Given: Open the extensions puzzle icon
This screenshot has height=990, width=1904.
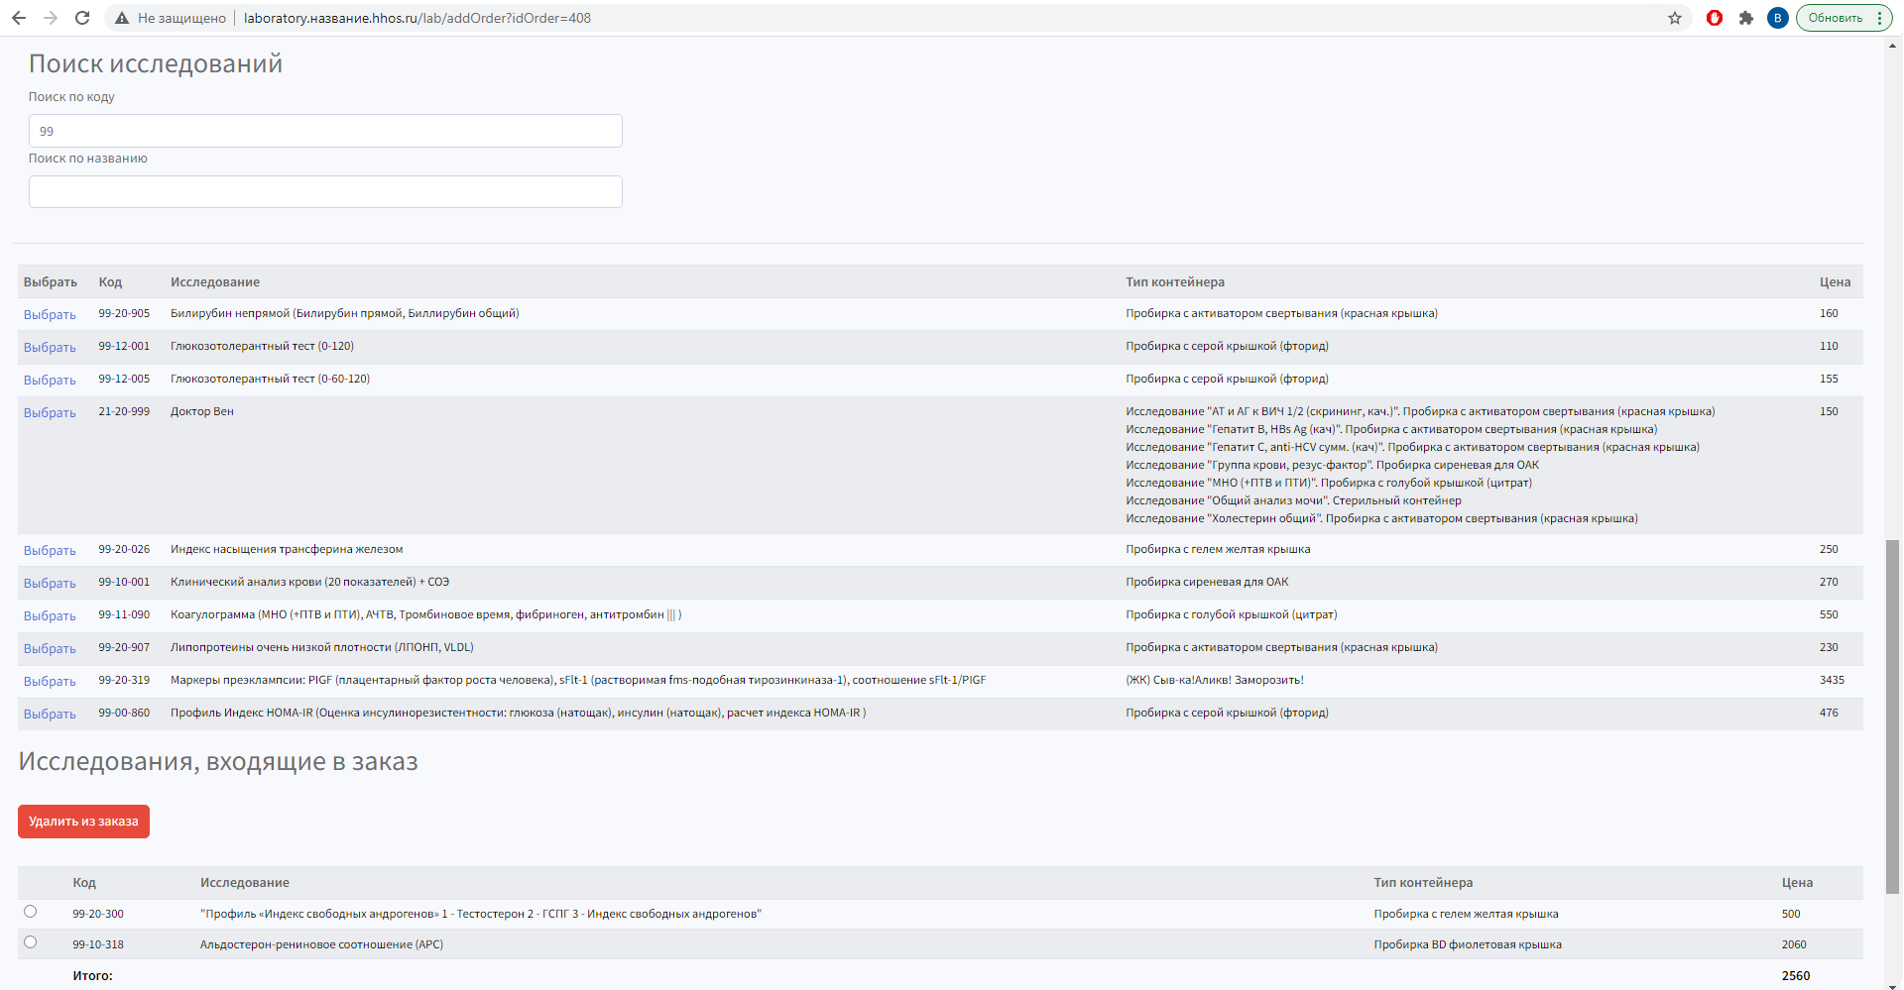Looking at the screenshot, I should click(1746, 18).
